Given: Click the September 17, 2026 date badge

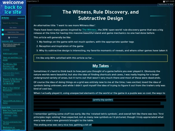Looking at the screenshot, I should point(166,5).
